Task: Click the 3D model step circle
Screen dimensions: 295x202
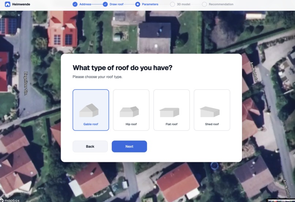Action: click(x=172, y=4)
